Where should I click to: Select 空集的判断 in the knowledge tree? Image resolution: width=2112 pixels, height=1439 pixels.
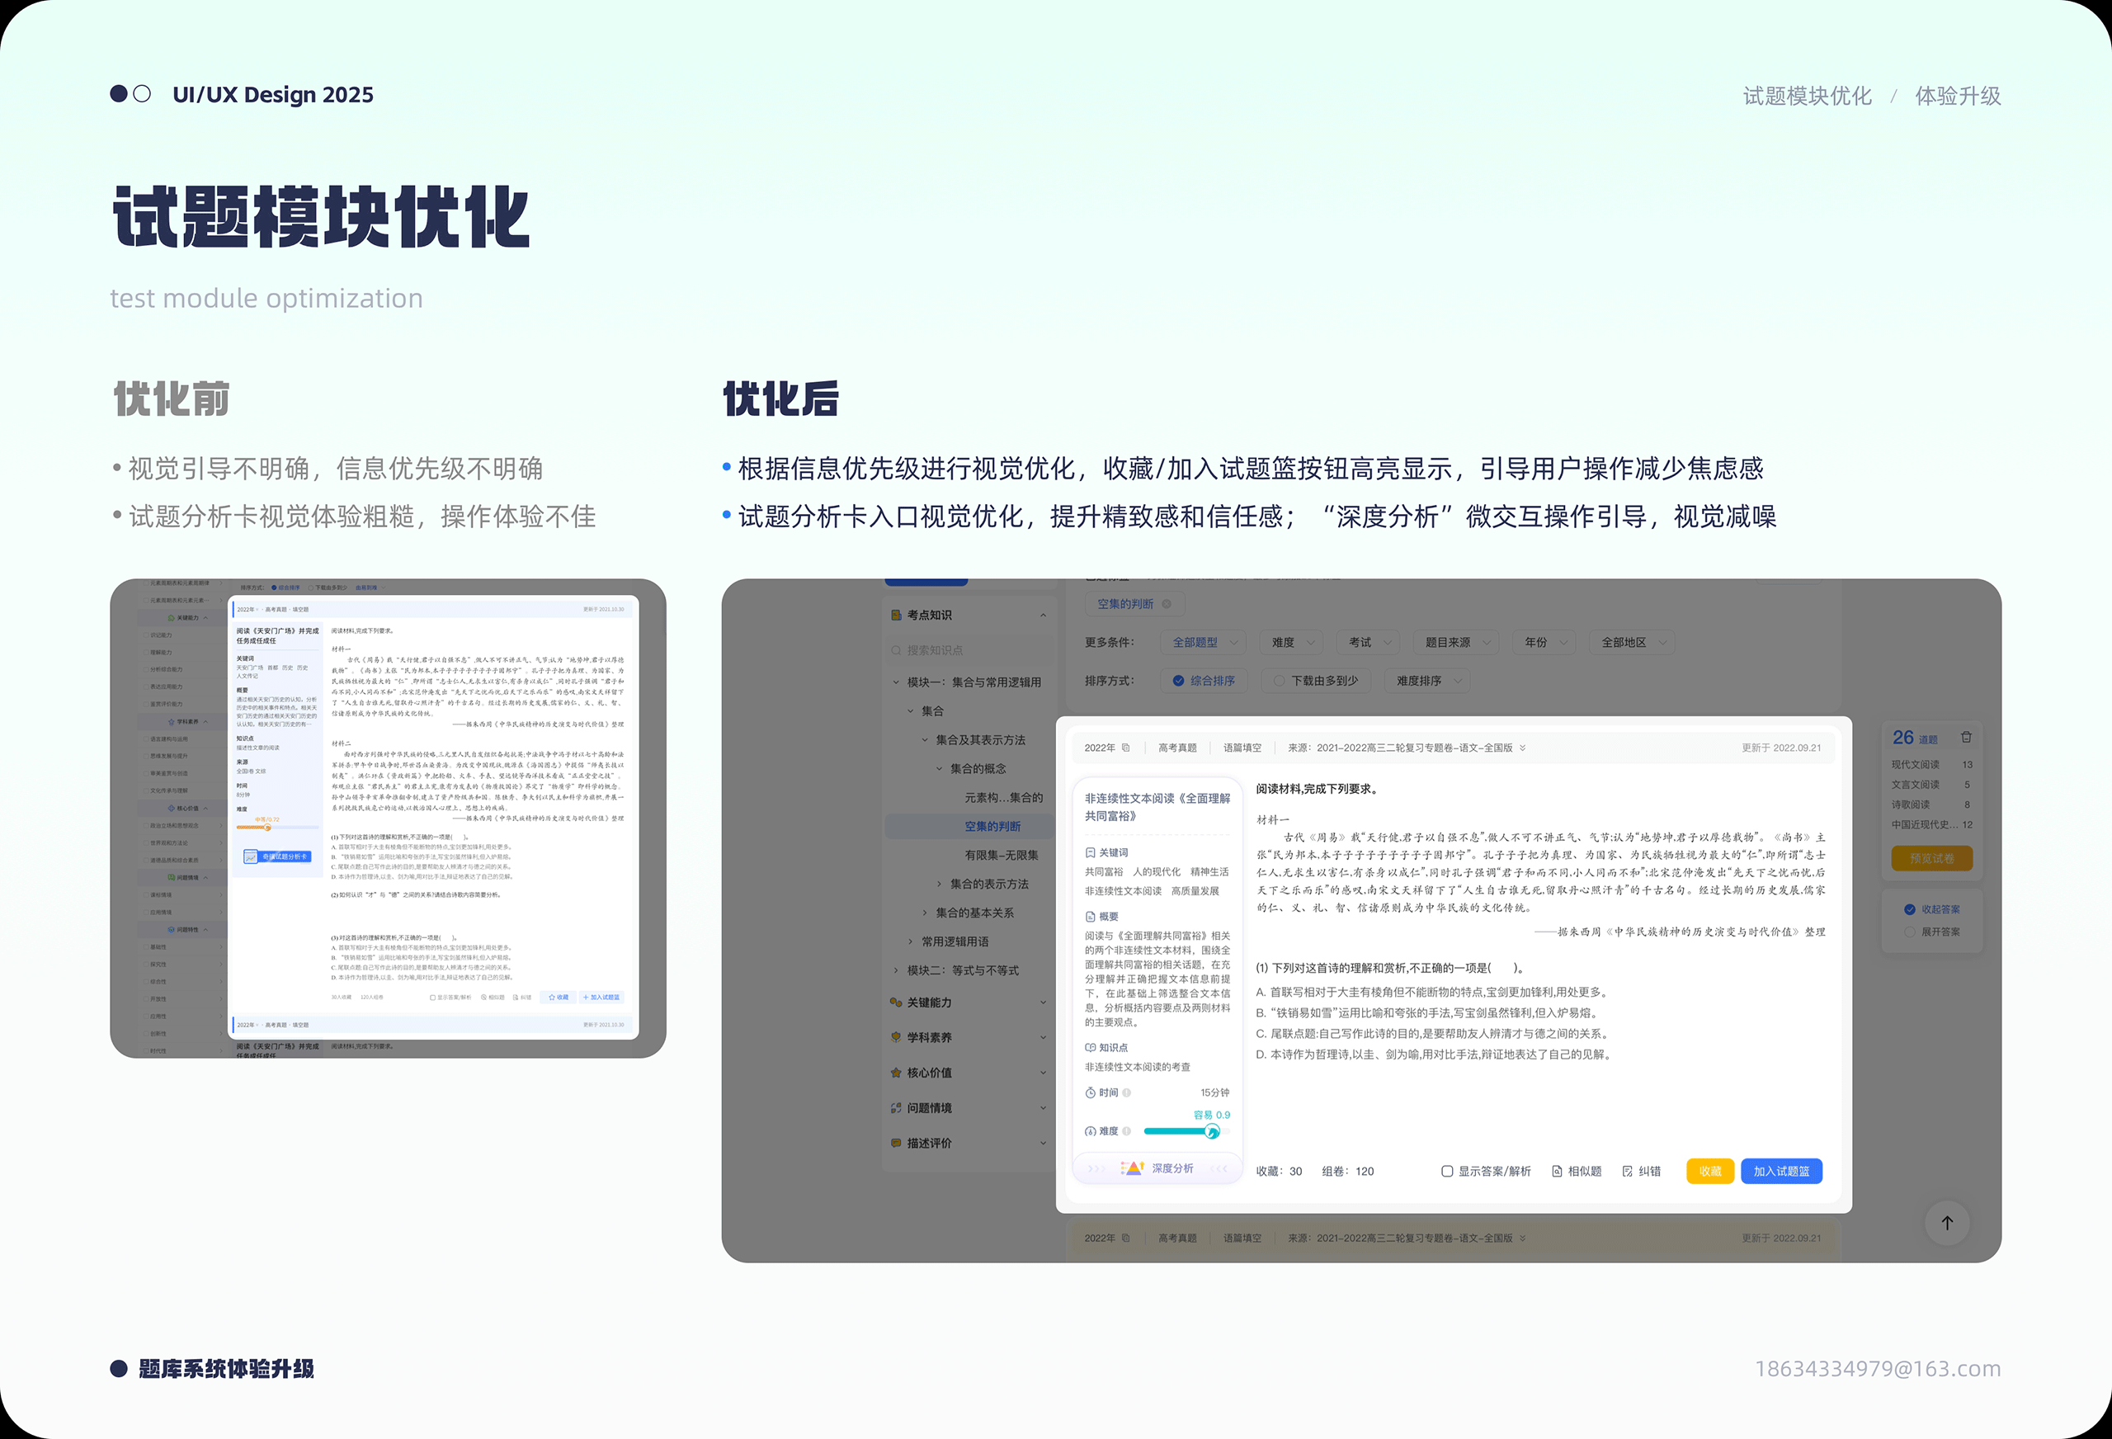point(992,826)
